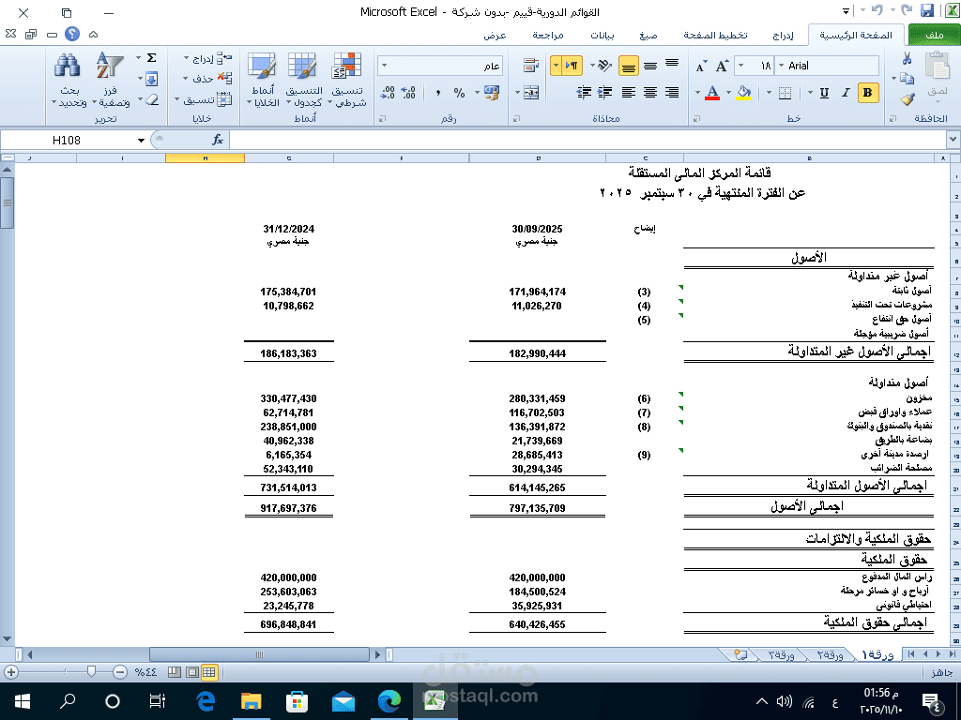Increase font size with large A icon
The width and height of the screenshot is (961, 720).
[723, 66]
